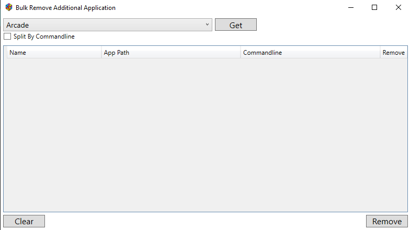
Task: Open the Arcade platform combo box
Action: pos(108,25)
